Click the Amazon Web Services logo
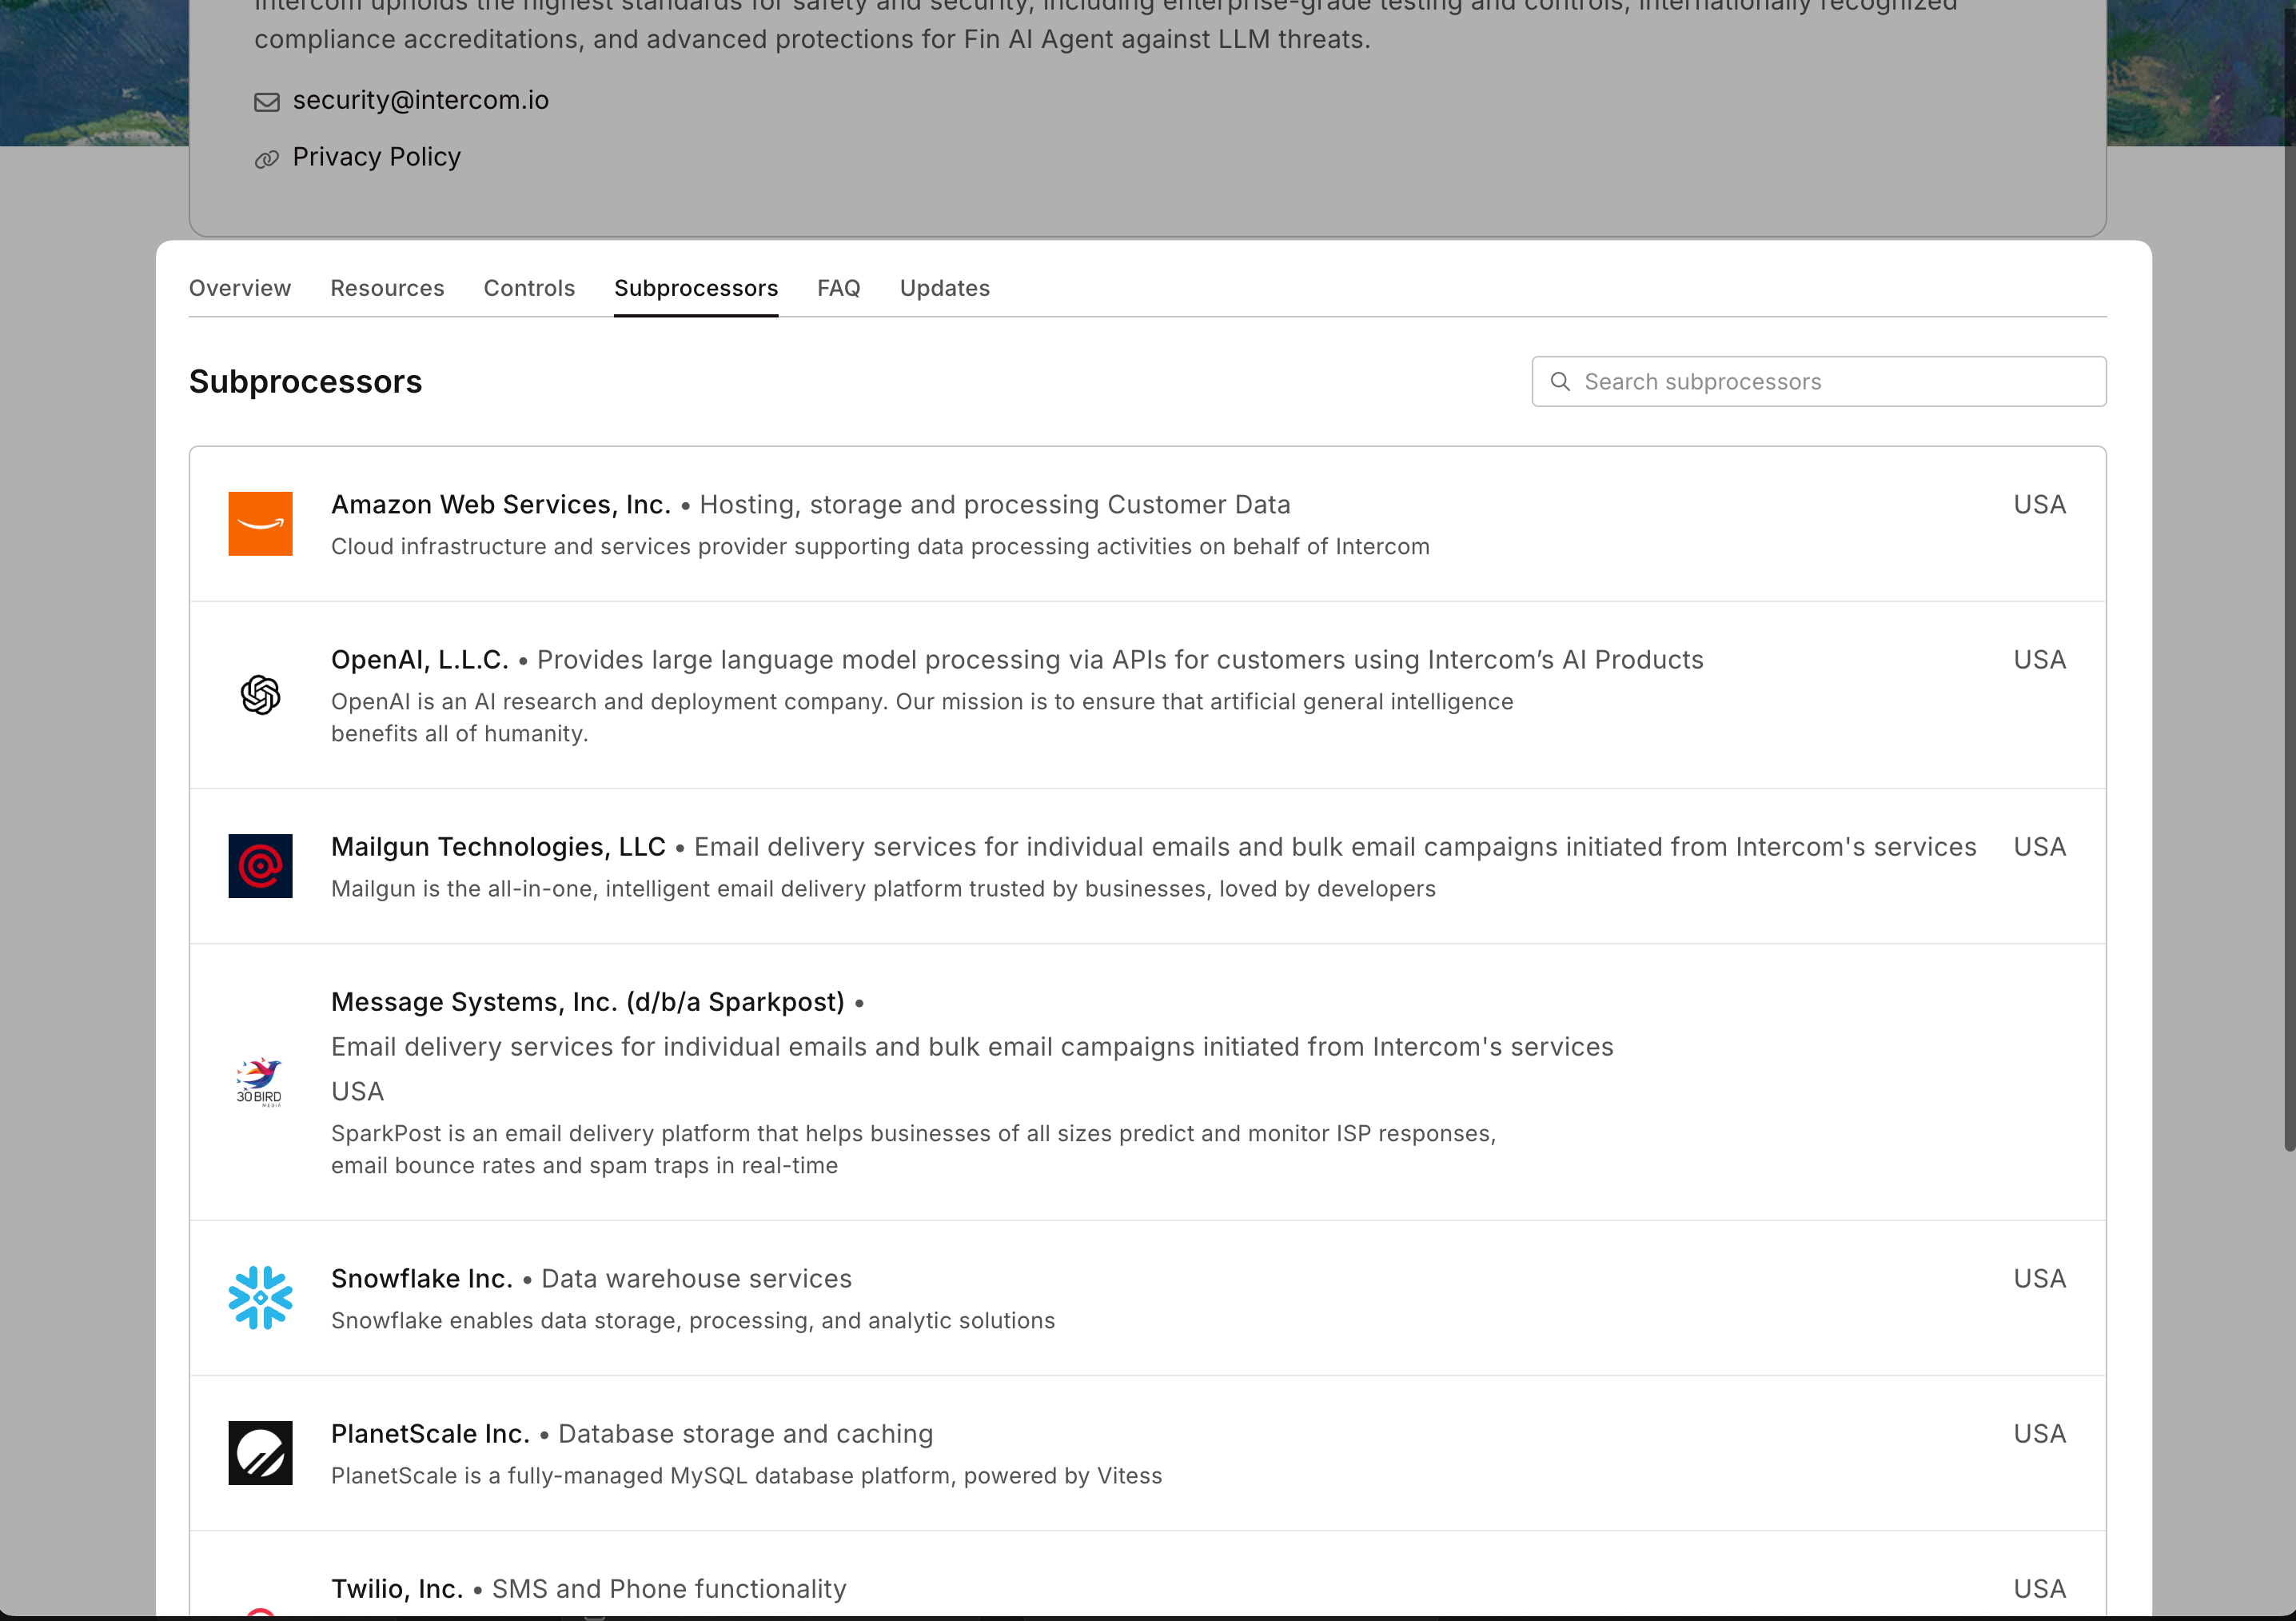The width and height of the screenshot is (2296, 1621). pyautogui.click(x=260, y=523)
